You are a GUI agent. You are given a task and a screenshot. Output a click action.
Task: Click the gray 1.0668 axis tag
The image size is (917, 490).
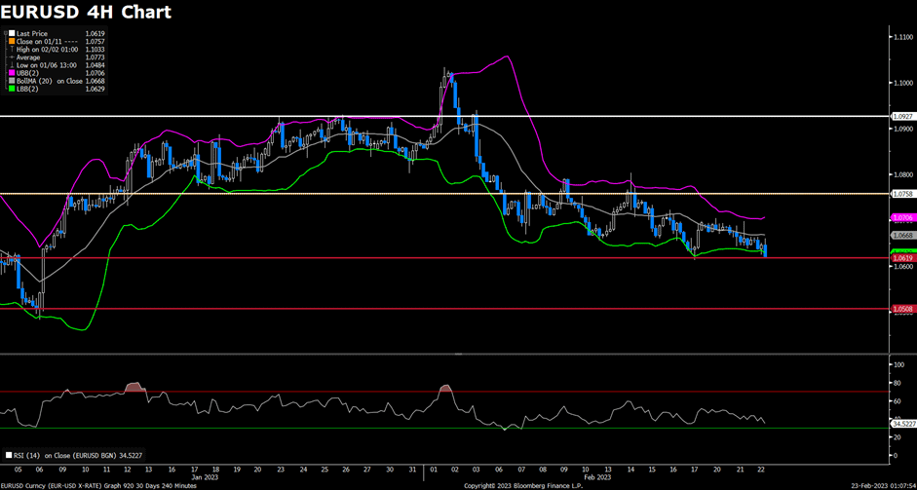901,235
